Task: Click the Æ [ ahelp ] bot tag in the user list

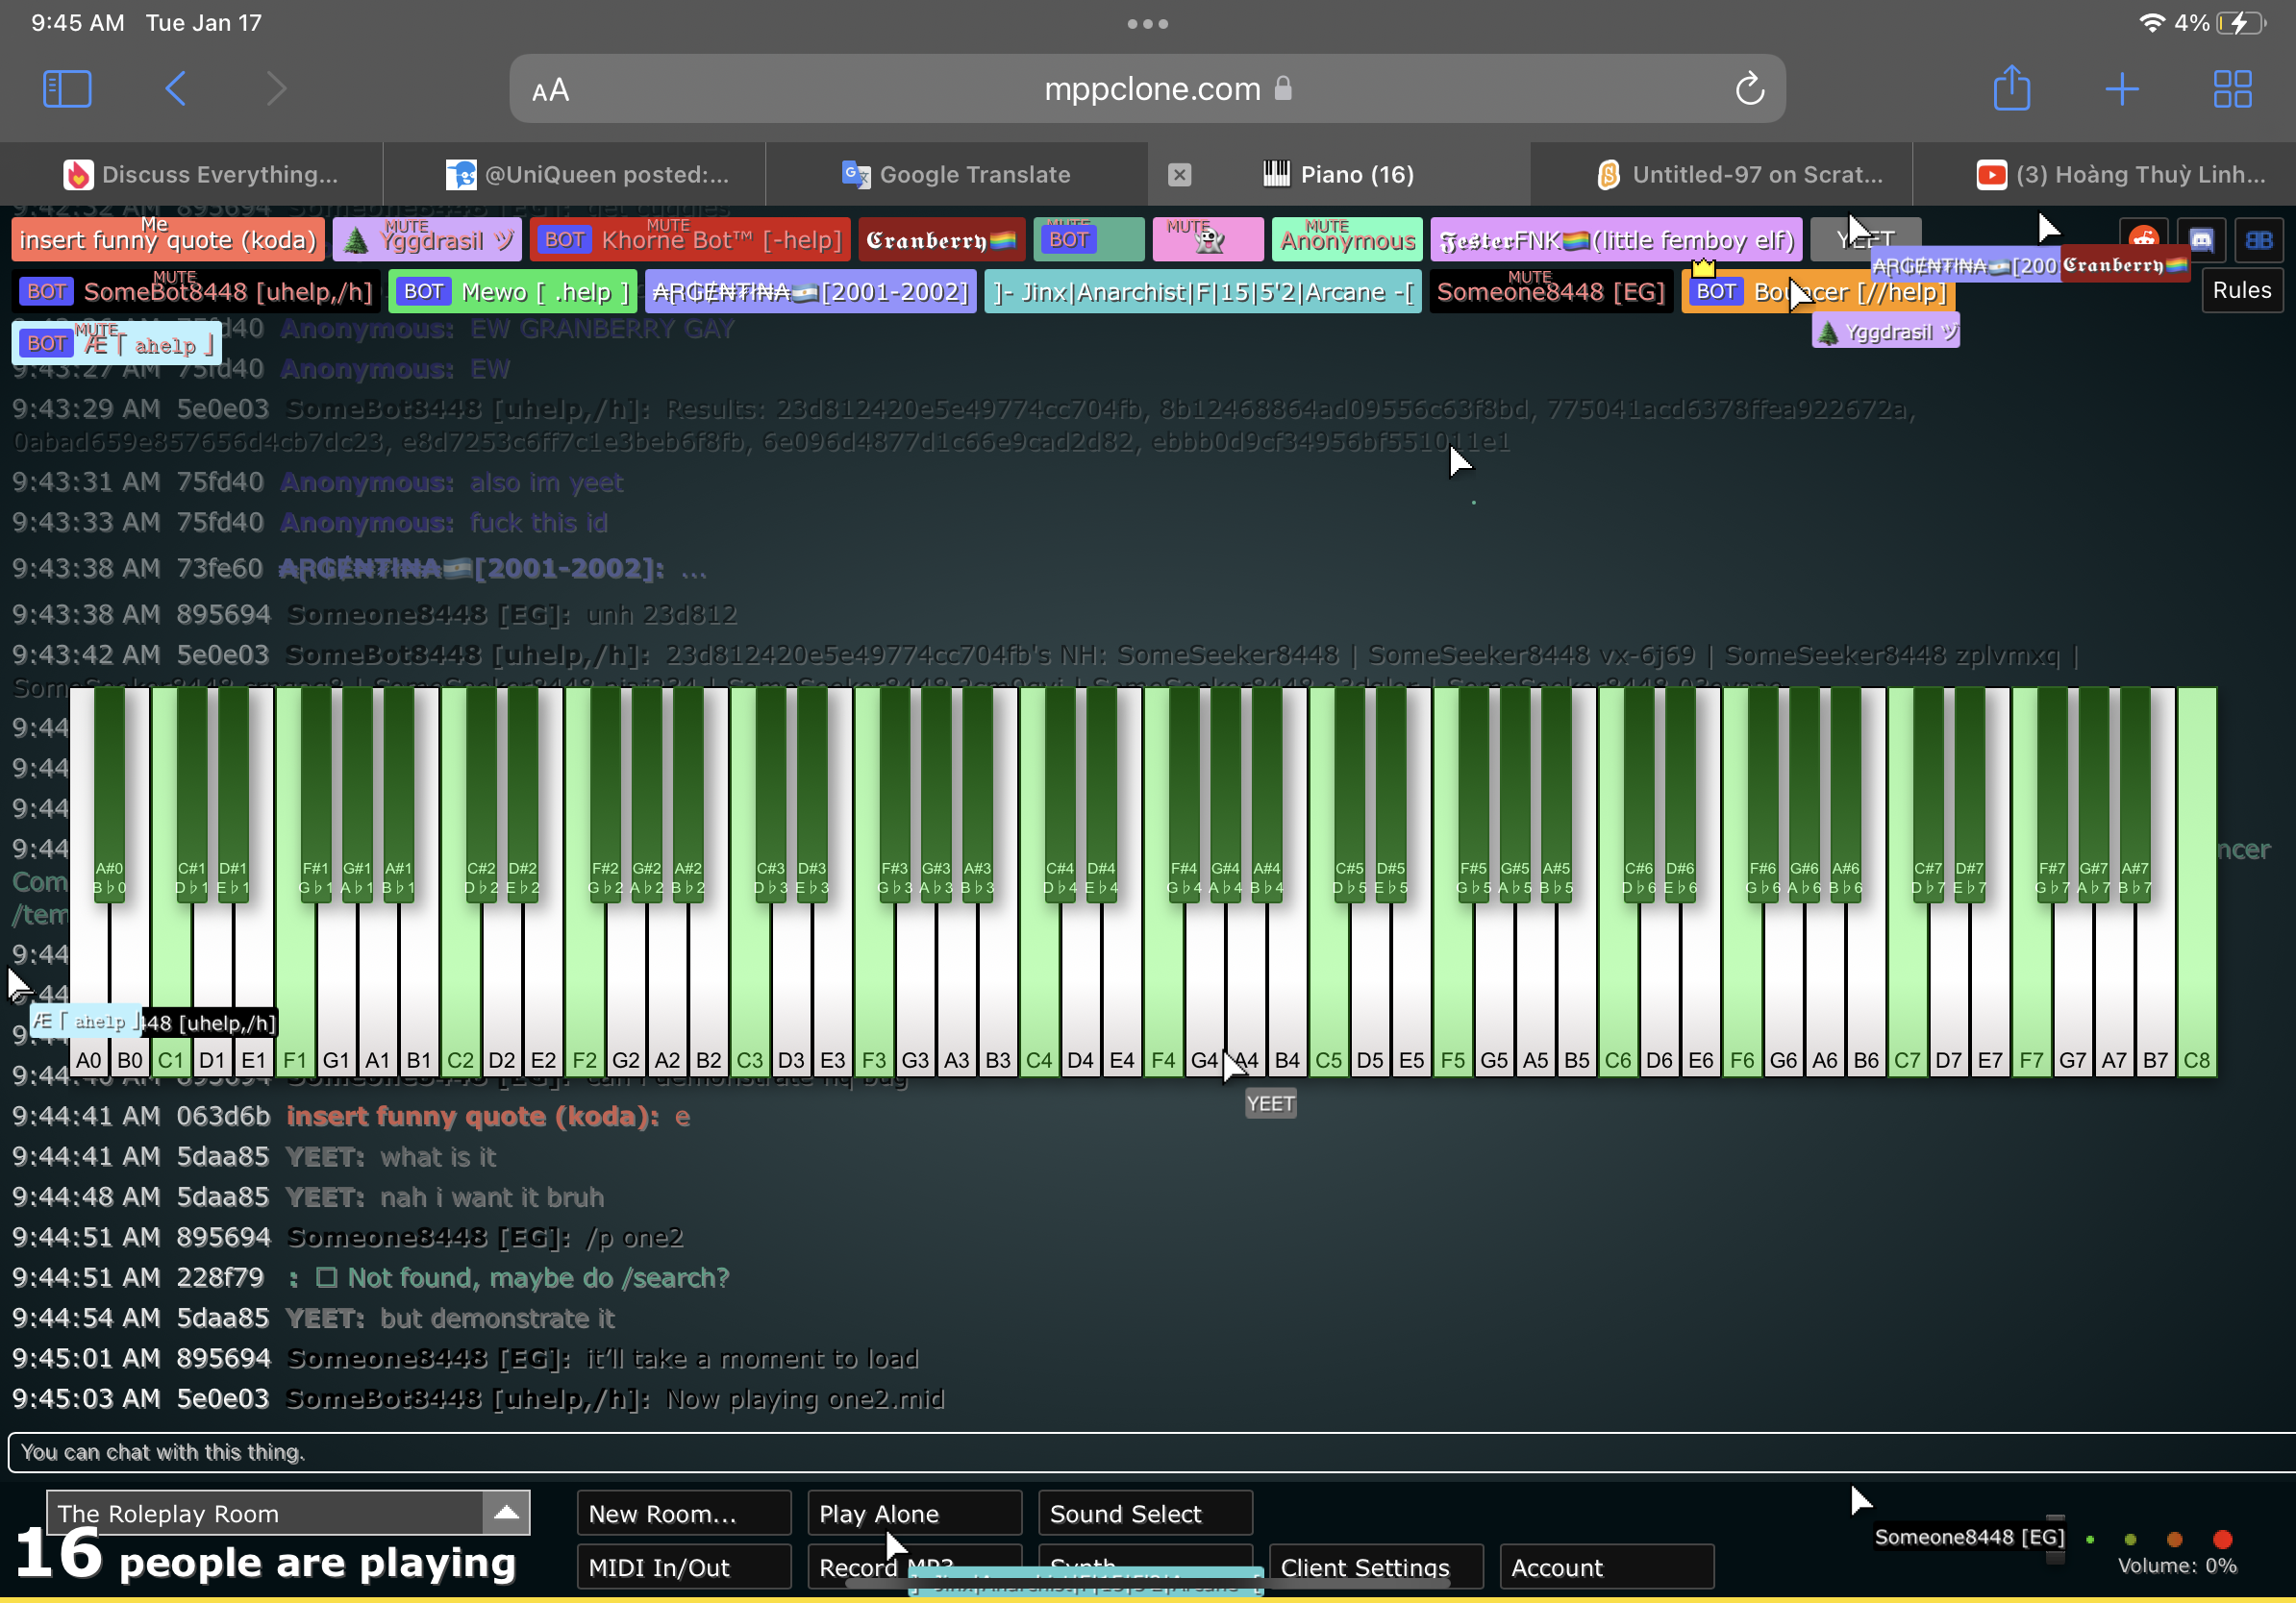Action: (x=117, y=343)
